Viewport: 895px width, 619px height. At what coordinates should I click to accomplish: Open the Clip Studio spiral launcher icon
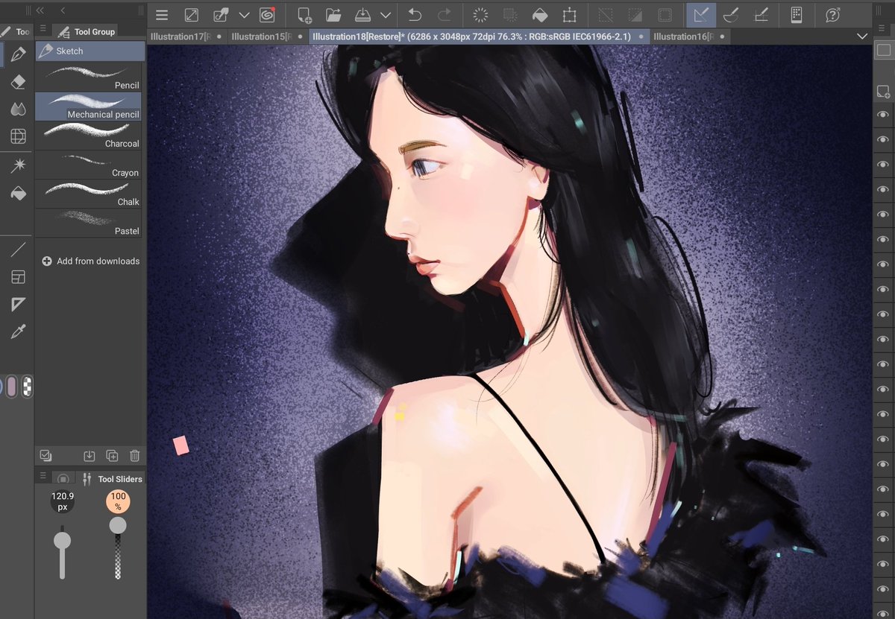coord(267,15)
